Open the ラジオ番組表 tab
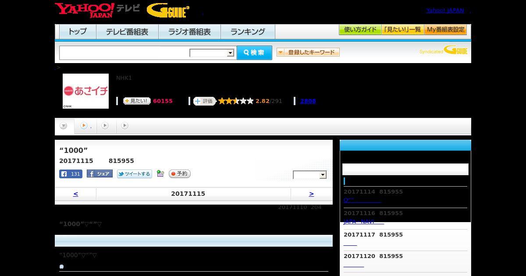 coord(189,32)
